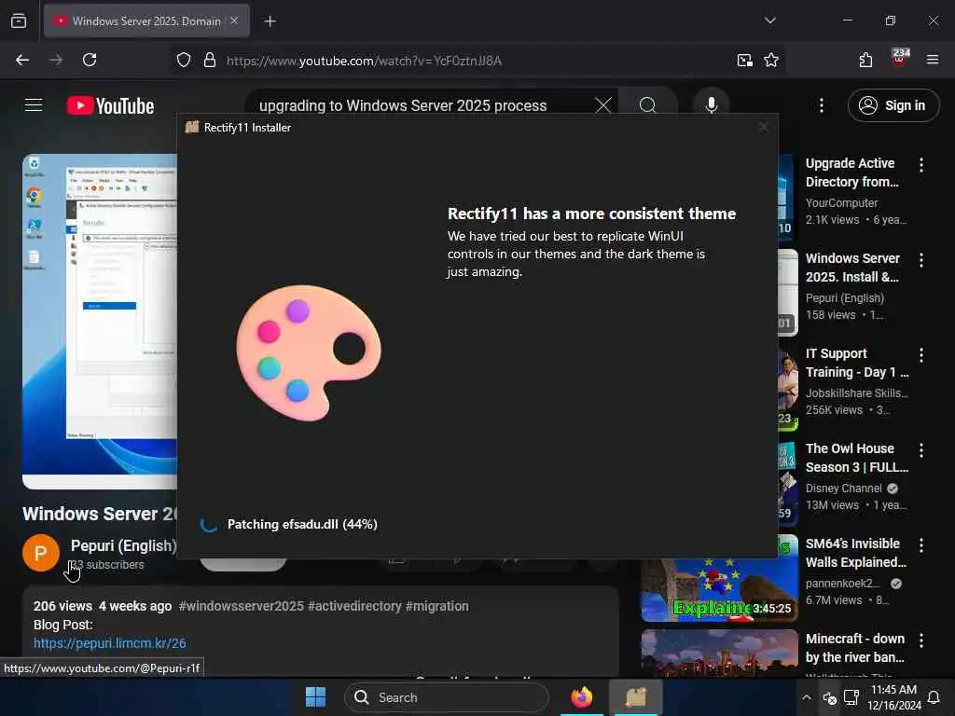Show hidden system tray icons
The width and height of the screenshot is (955, 716).
click(807, 697)
